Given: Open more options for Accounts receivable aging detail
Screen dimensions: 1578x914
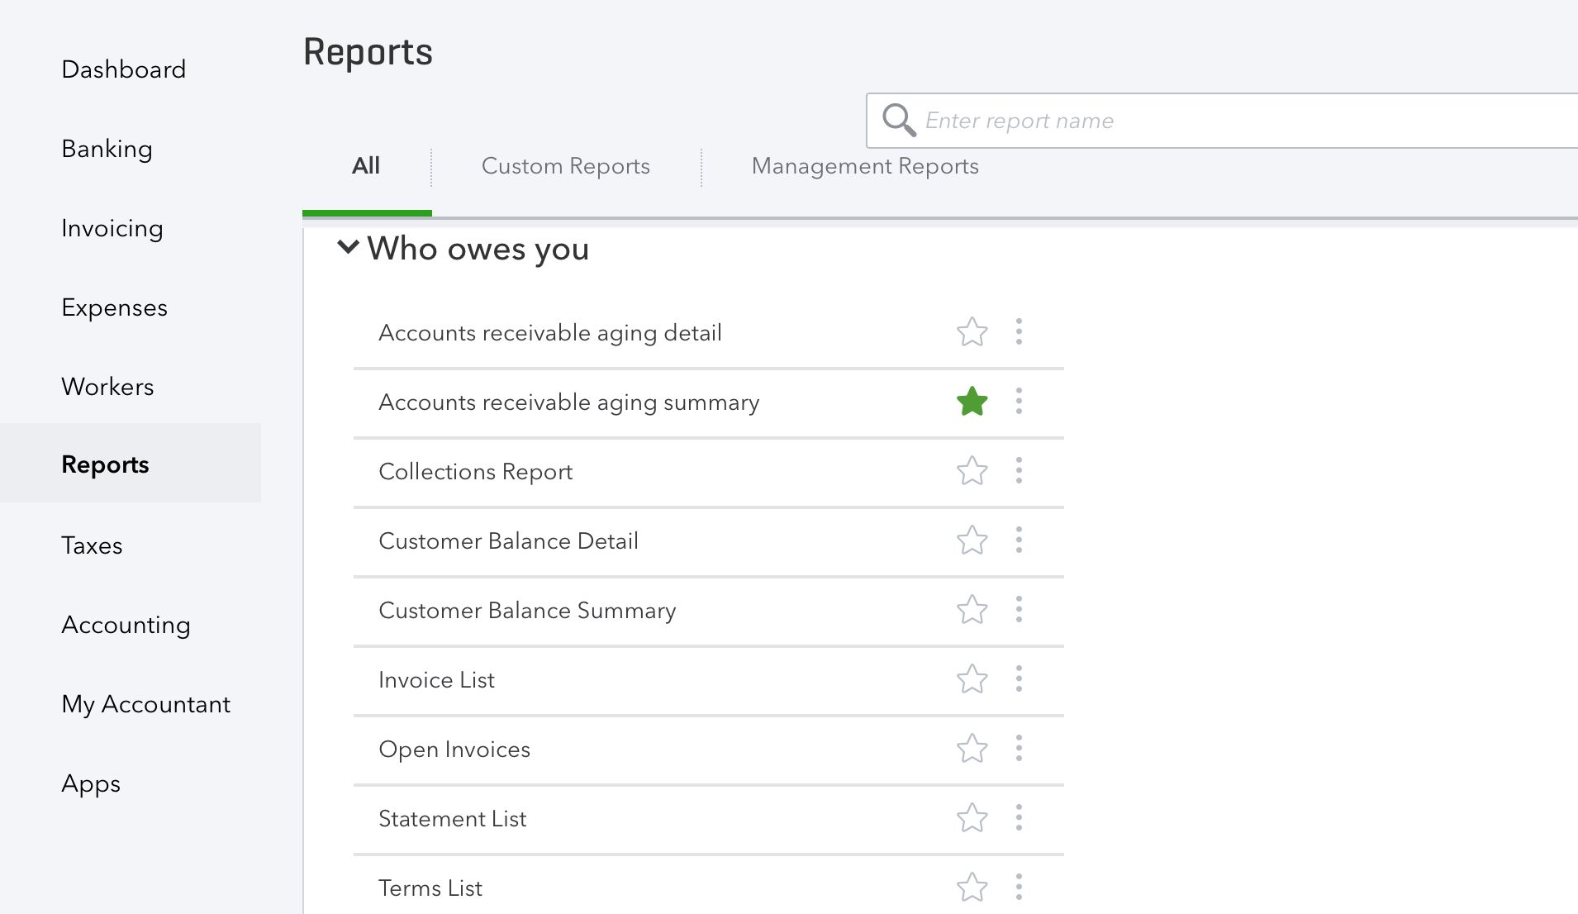Looking at the screenshot, I should (1019, 332).
